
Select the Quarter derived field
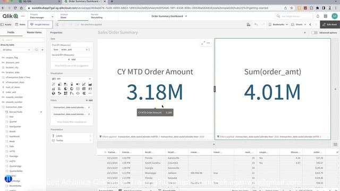pos(13,121)
